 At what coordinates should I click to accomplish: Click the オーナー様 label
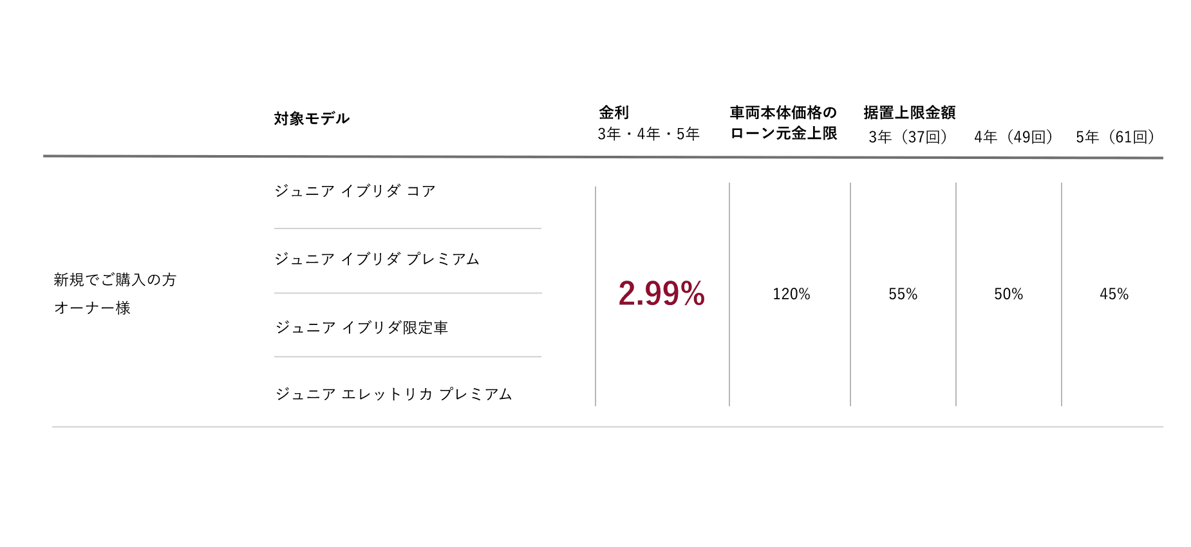[93, 308]
